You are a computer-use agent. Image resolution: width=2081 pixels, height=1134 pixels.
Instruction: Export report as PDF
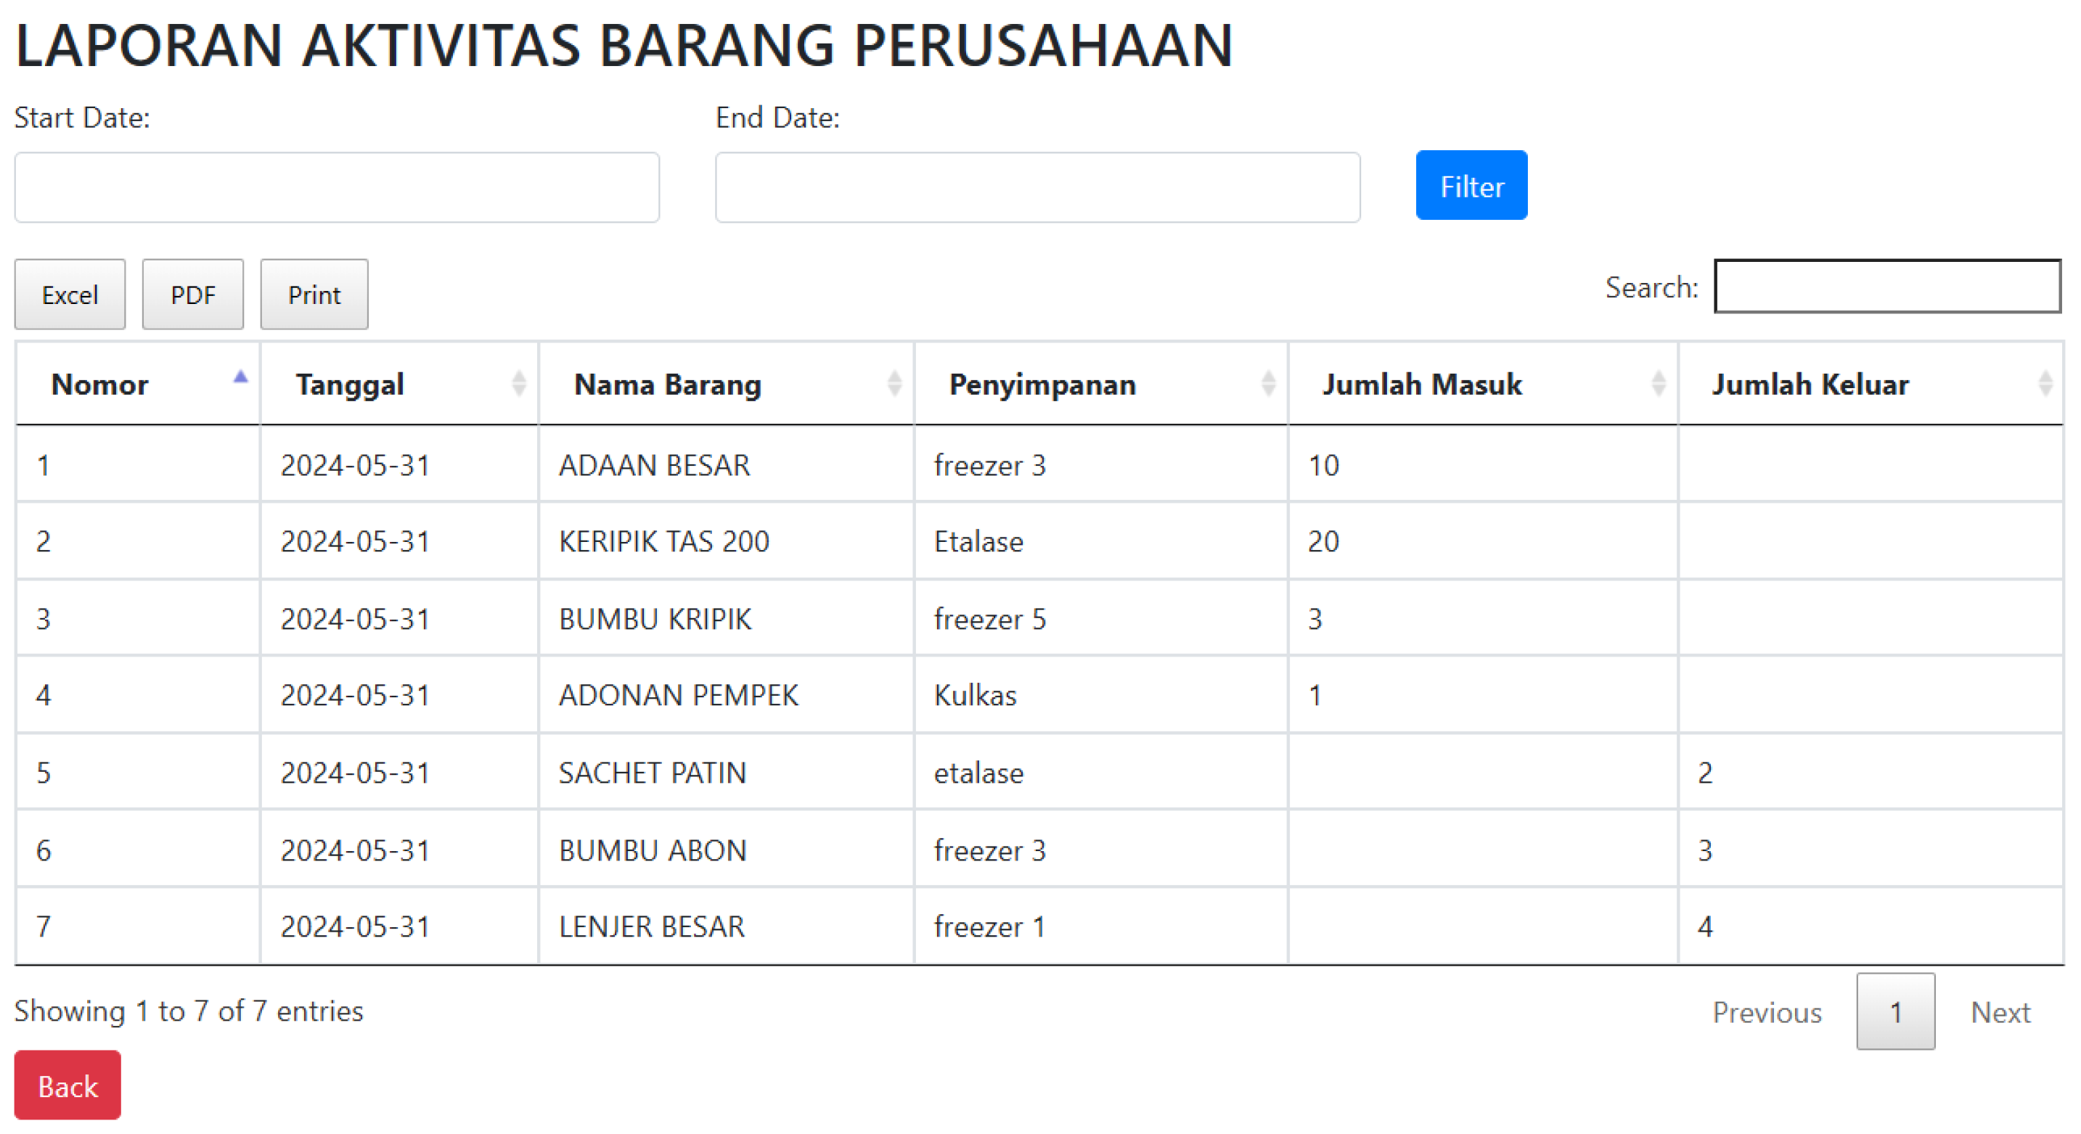tap(192, 295)
